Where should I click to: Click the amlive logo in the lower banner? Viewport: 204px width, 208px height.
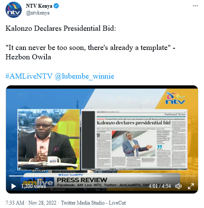coord(38,182)
